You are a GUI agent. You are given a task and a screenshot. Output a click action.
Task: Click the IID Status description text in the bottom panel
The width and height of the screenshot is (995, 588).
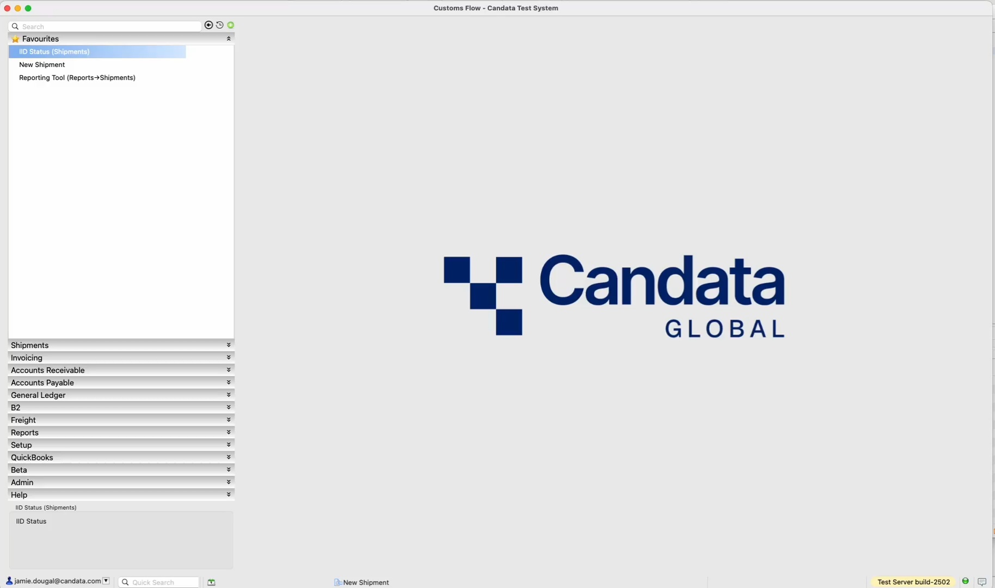pyautogui.click(x=31, y=522)
